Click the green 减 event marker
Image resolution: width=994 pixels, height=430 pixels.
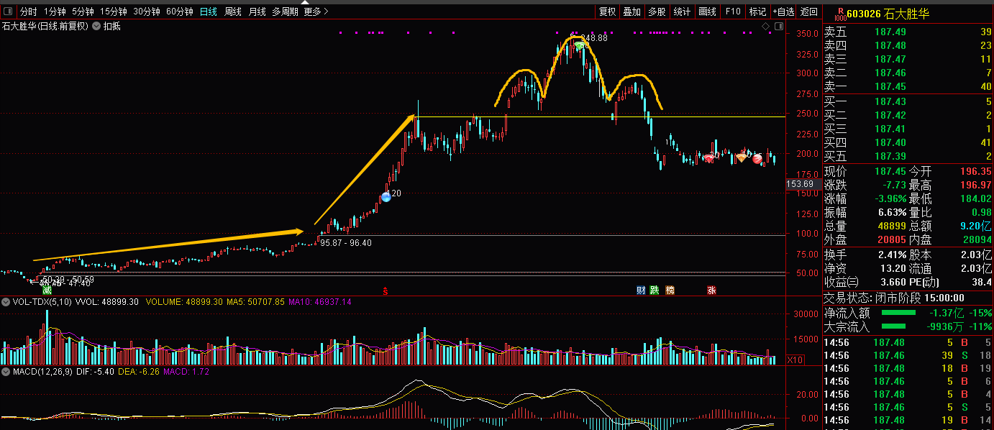[x=47, y=290]
